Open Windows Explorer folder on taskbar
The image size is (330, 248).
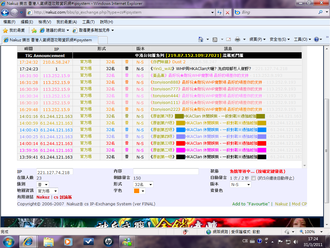point(49,242)
